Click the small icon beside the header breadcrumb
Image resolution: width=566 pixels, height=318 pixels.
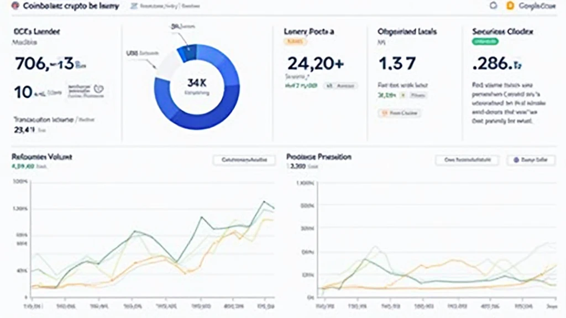point(134,6)
